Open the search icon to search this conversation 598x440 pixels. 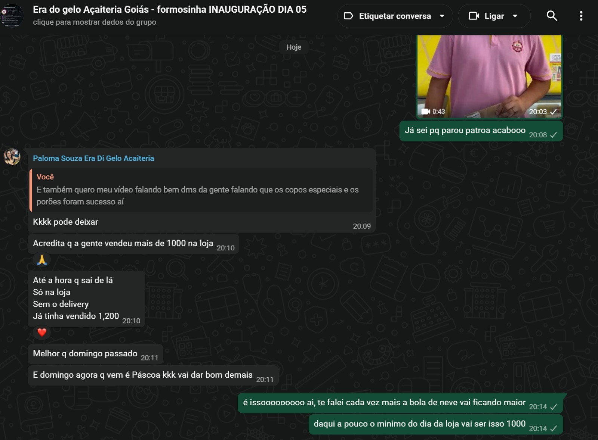[552, 16]
